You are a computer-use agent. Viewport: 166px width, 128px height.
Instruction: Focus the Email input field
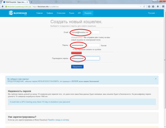click(84, 32)
